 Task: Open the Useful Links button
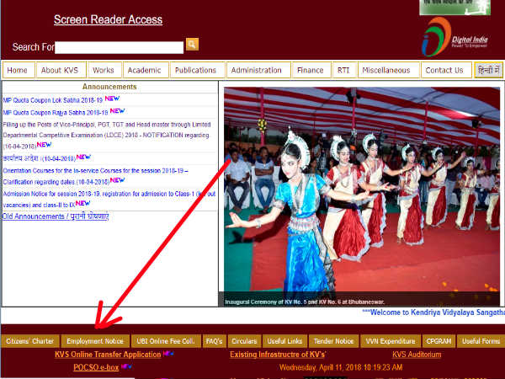pyautogui.click(x=284, y=341)
